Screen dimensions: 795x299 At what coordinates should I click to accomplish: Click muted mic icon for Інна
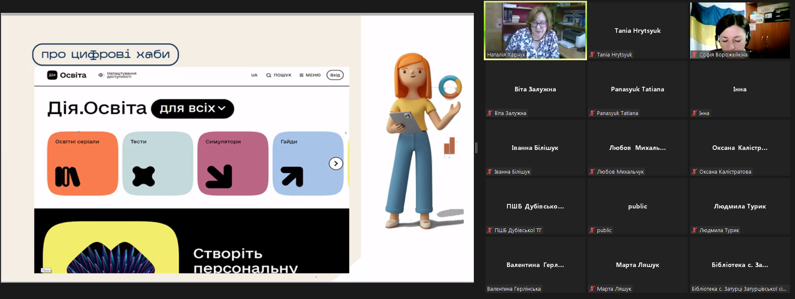click(x=694, y=113)
